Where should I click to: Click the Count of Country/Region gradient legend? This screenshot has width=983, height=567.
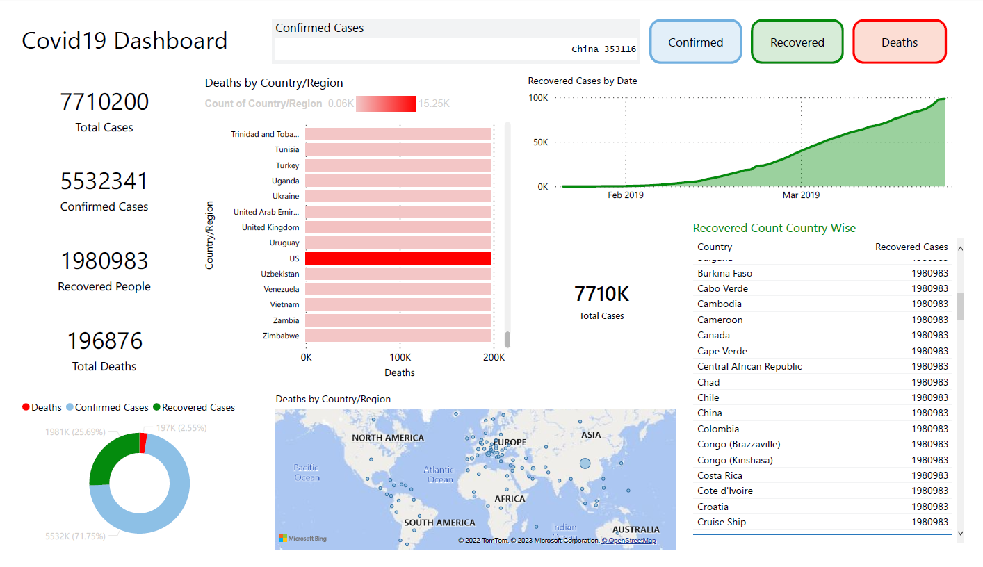tap(385, 103)
